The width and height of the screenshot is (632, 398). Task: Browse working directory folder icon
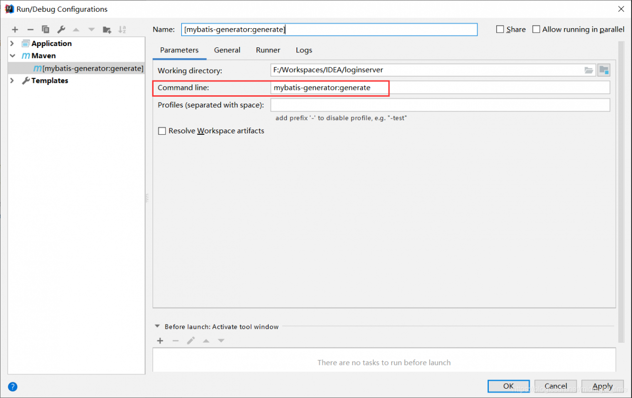click(x=589, y=70)
